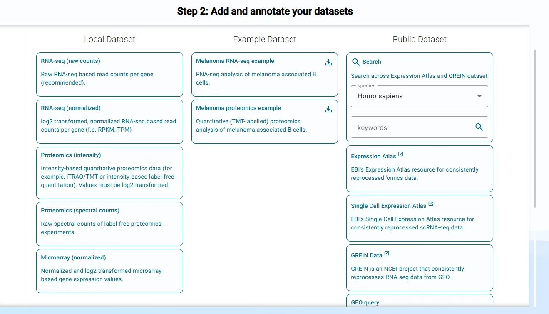This screenshot has width=549, height=314.
Task: Load the Melanoma RNA-seq example card
Action: tap(258, 75)
